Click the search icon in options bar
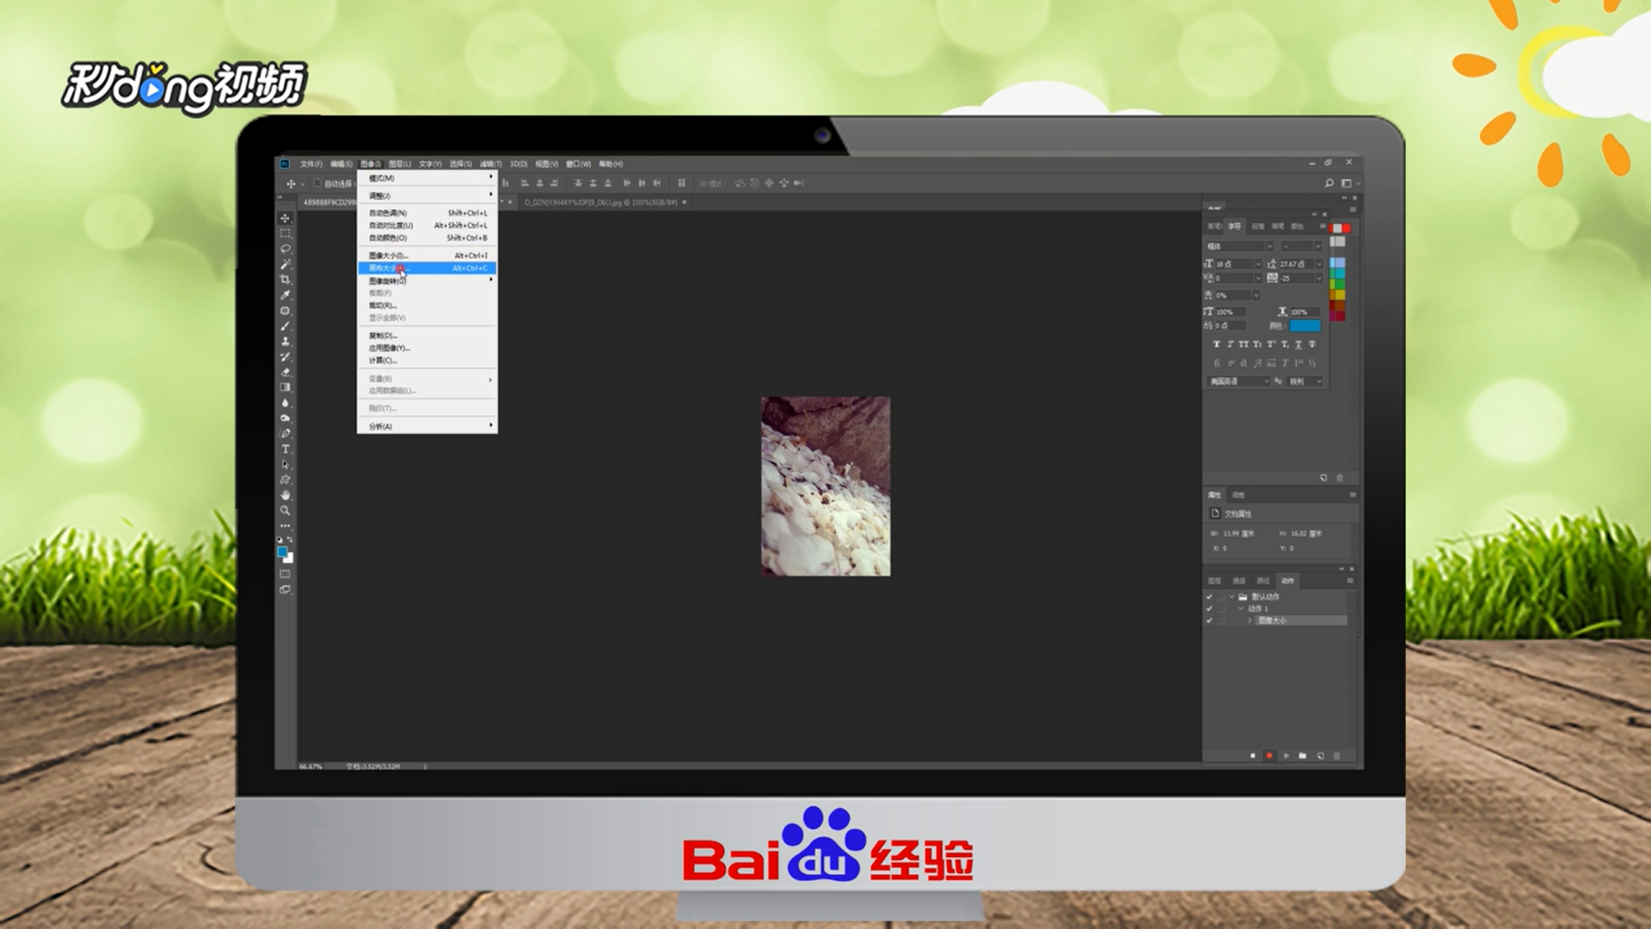 pos(1329,183)
